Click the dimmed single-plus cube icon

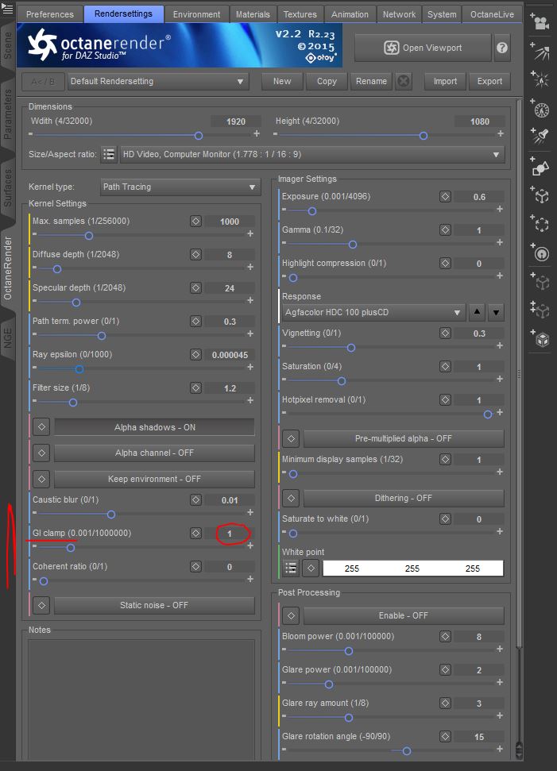(x=540, y=282)
